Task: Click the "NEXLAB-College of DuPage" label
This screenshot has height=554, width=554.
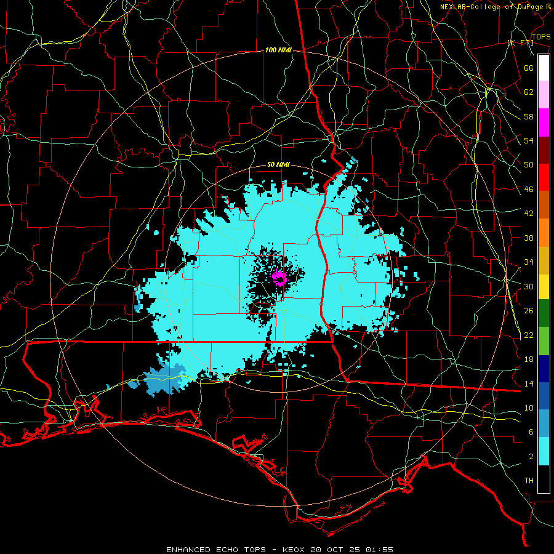Action: coord(493,7)
